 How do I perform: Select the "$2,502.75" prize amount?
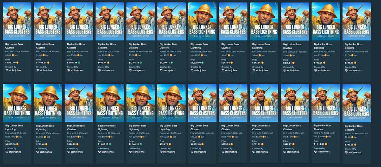pyautogui.click(x=72, y=62)
